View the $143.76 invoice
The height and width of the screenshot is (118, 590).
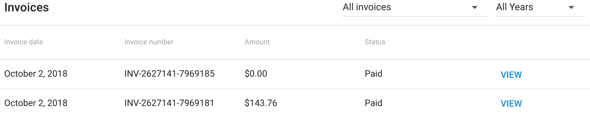point(511,103)
